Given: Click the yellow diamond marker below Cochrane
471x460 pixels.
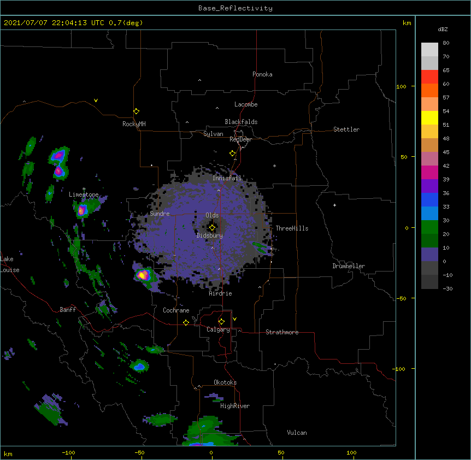Looking at the screenshot, I should (186, 322).
